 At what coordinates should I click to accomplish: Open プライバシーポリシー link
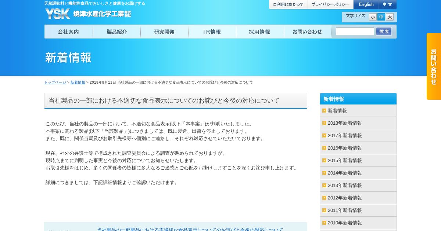tap(330, 4)
